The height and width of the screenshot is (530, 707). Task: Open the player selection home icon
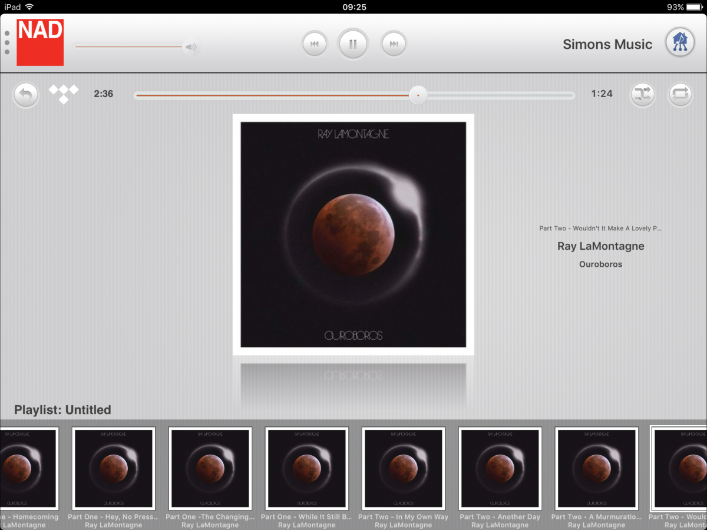[x=680, y=42]
